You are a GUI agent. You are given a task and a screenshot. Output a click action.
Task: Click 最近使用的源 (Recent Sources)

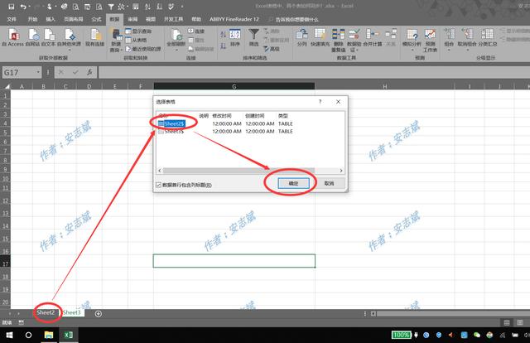click(x=142, y=49)
